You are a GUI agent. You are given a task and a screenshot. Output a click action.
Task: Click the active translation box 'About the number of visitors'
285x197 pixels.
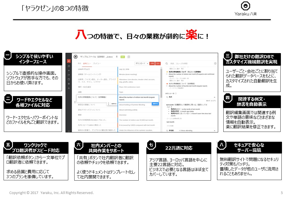(138, 99)
